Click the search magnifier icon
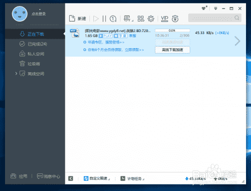This screenshot has width=251, height=191. (237, 18)
